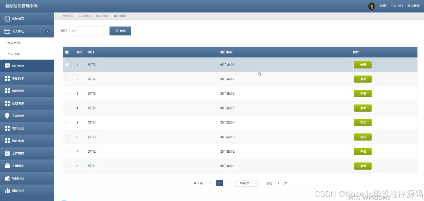
Task: Click the 共 8 条 total count text
Action: 198,183
